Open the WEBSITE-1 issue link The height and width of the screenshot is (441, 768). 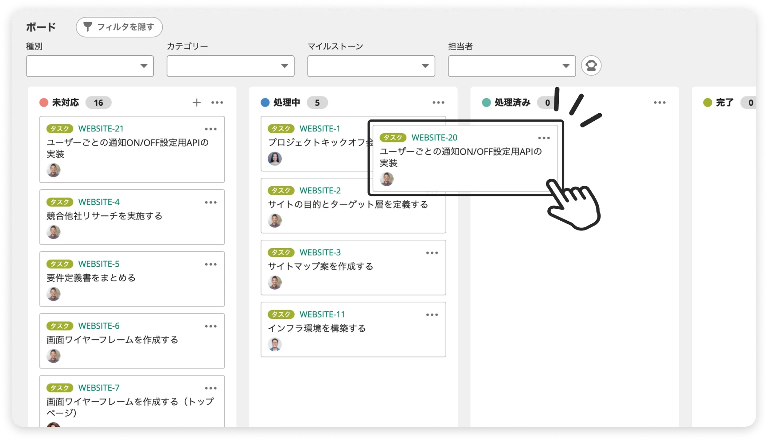[x=320, y=129]
